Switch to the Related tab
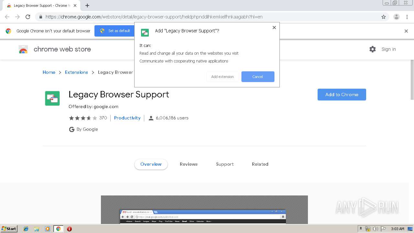Viewport: 414px width, 233px height. click(260, 164)
